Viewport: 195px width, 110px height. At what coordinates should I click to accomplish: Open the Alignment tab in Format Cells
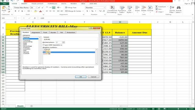tap(36, 33)
